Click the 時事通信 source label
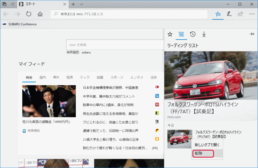 click(x=34, y=131)
